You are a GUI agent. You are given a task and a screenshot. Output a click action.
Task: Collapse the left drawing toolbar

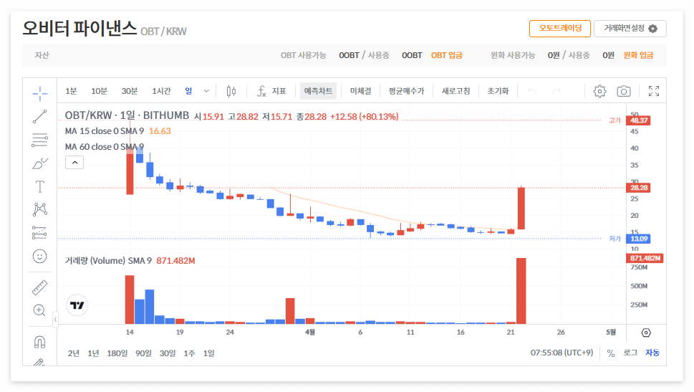click(55, 320)
